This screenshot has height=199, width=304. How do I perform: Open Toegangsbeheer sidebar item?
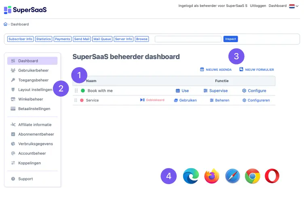coord(32,80)
